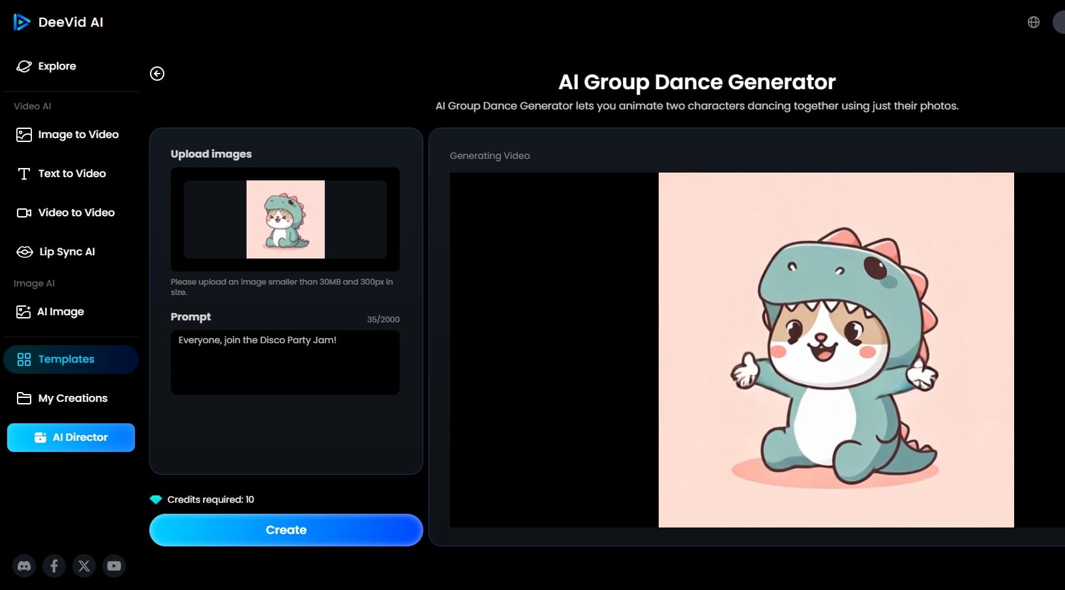Click the uploaded dinosaur cat thumbnail
This screenshot has height=590, width=1065.
click(286, 219)
